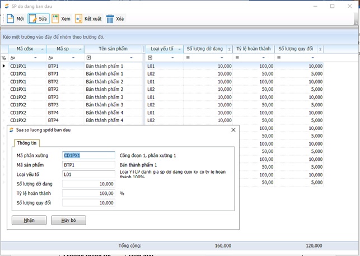The image size is (360, 256).
Task: Click the equals filter icon under Số lượng dở dang
Action: coord(188,58)
